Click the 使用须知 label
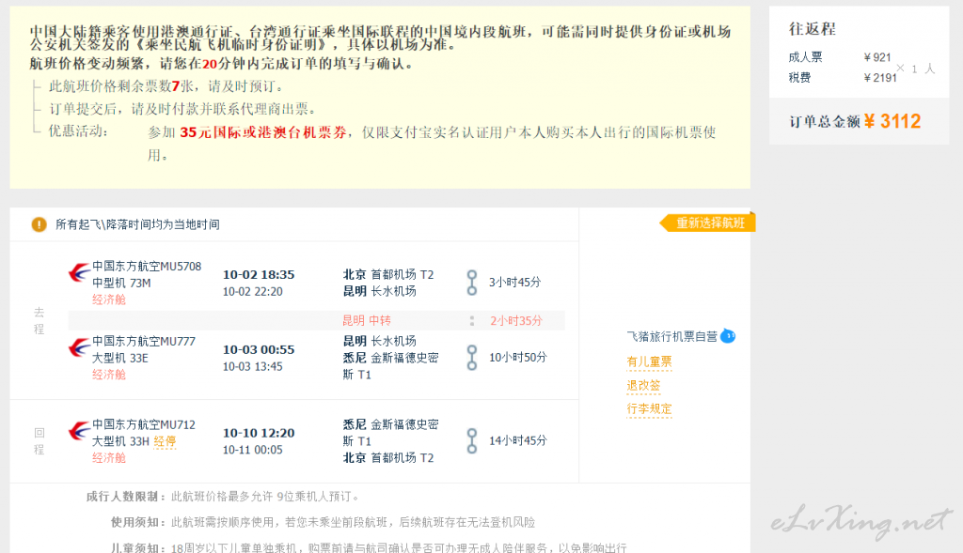 coord(138,522)
